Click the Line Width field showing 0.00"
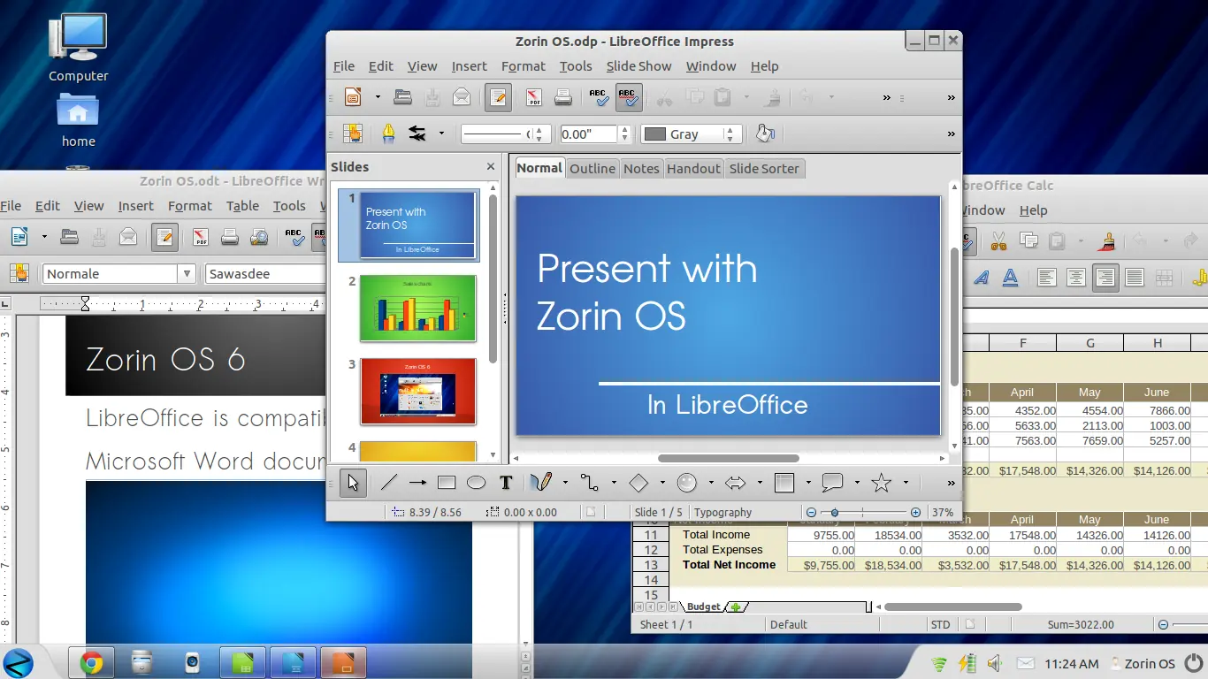Image resolution: width=1208 pixels, height=679 pixels. tap(589, 134)
